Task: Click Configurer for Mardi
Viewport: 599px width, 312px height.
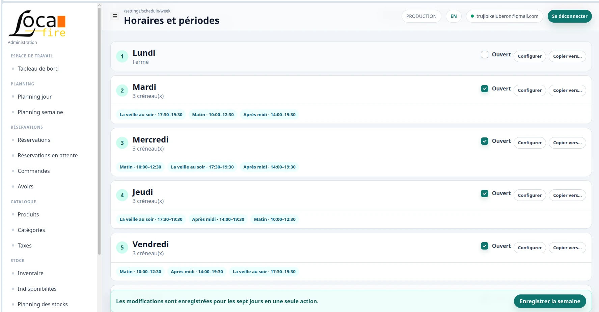Action: click(529, 90)
